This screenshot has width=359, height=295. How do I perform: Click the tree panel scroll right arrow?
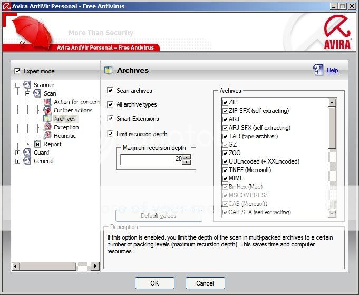[x=95, y=266]
